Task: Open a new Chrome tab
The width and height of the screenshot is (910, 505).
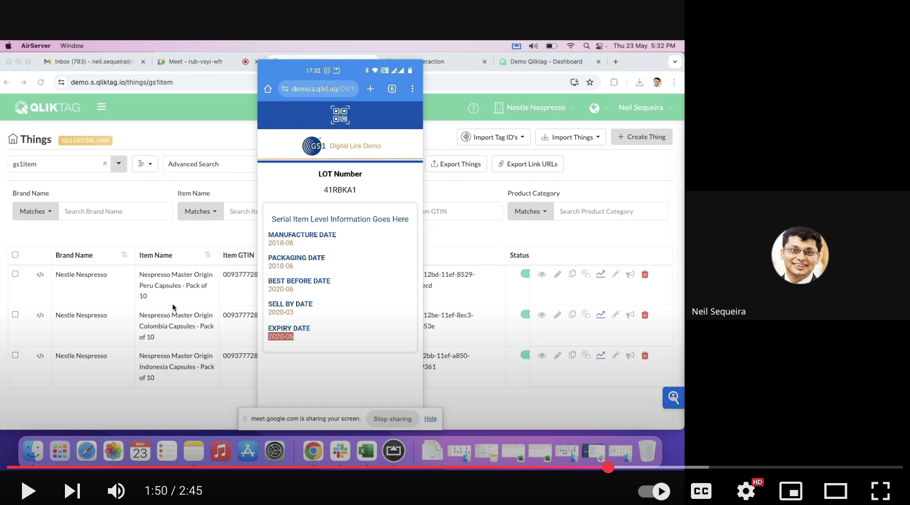Action: (x=616, y=62)
